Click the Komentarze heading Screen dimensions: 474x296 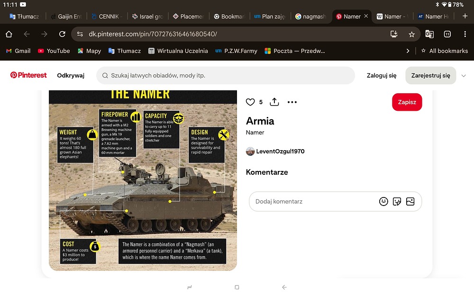(267, 172)
